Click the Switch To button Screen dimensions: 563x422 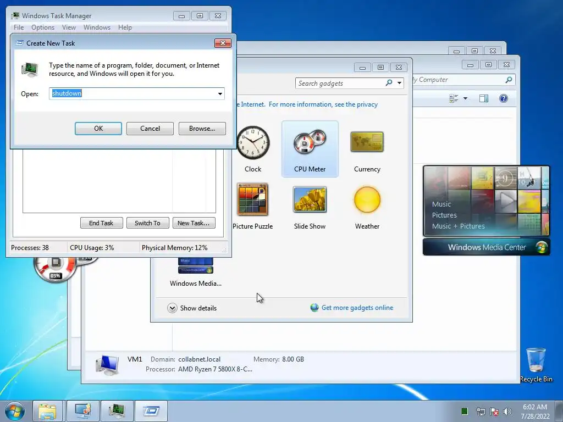(147, 223)
